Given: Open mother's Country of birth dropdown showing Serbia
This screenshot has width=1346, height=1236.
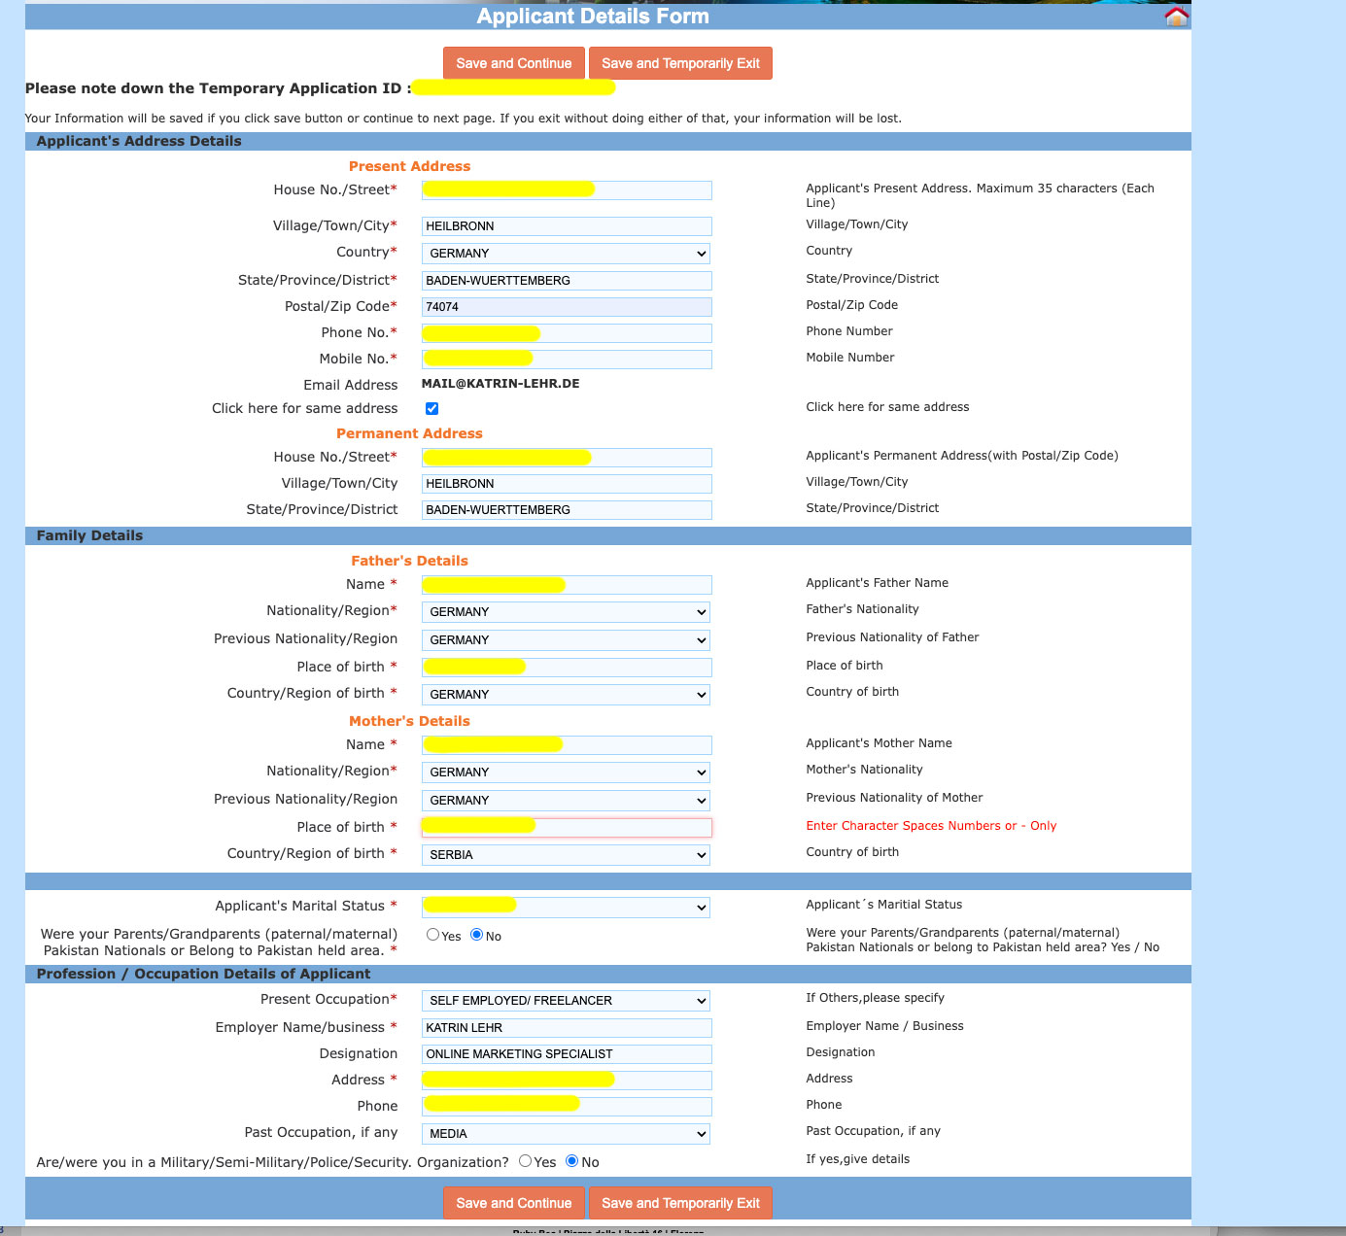Looking at the screenshot, I should (566, 855).
